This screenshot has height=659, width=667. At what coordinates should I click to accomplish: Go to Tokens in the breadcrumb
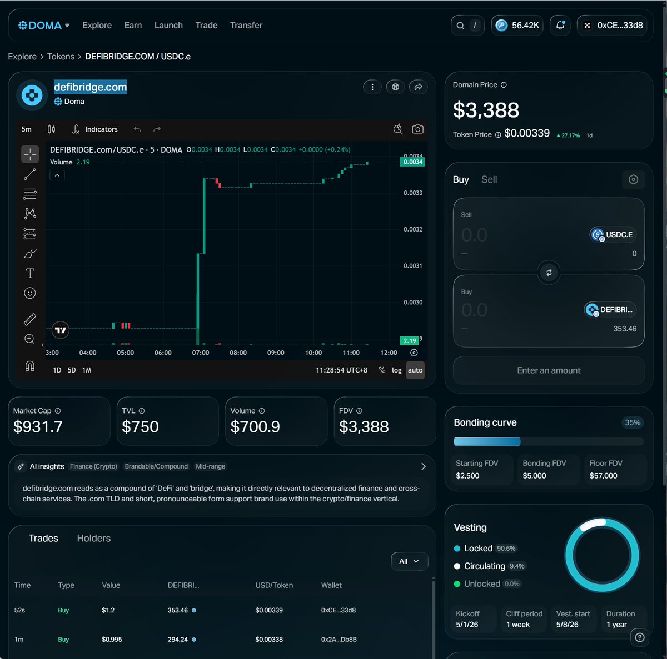(61, 57)
